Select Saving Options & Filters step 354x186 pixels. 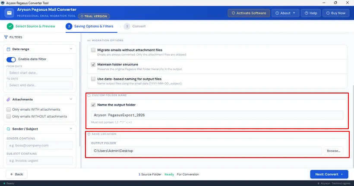90,26
